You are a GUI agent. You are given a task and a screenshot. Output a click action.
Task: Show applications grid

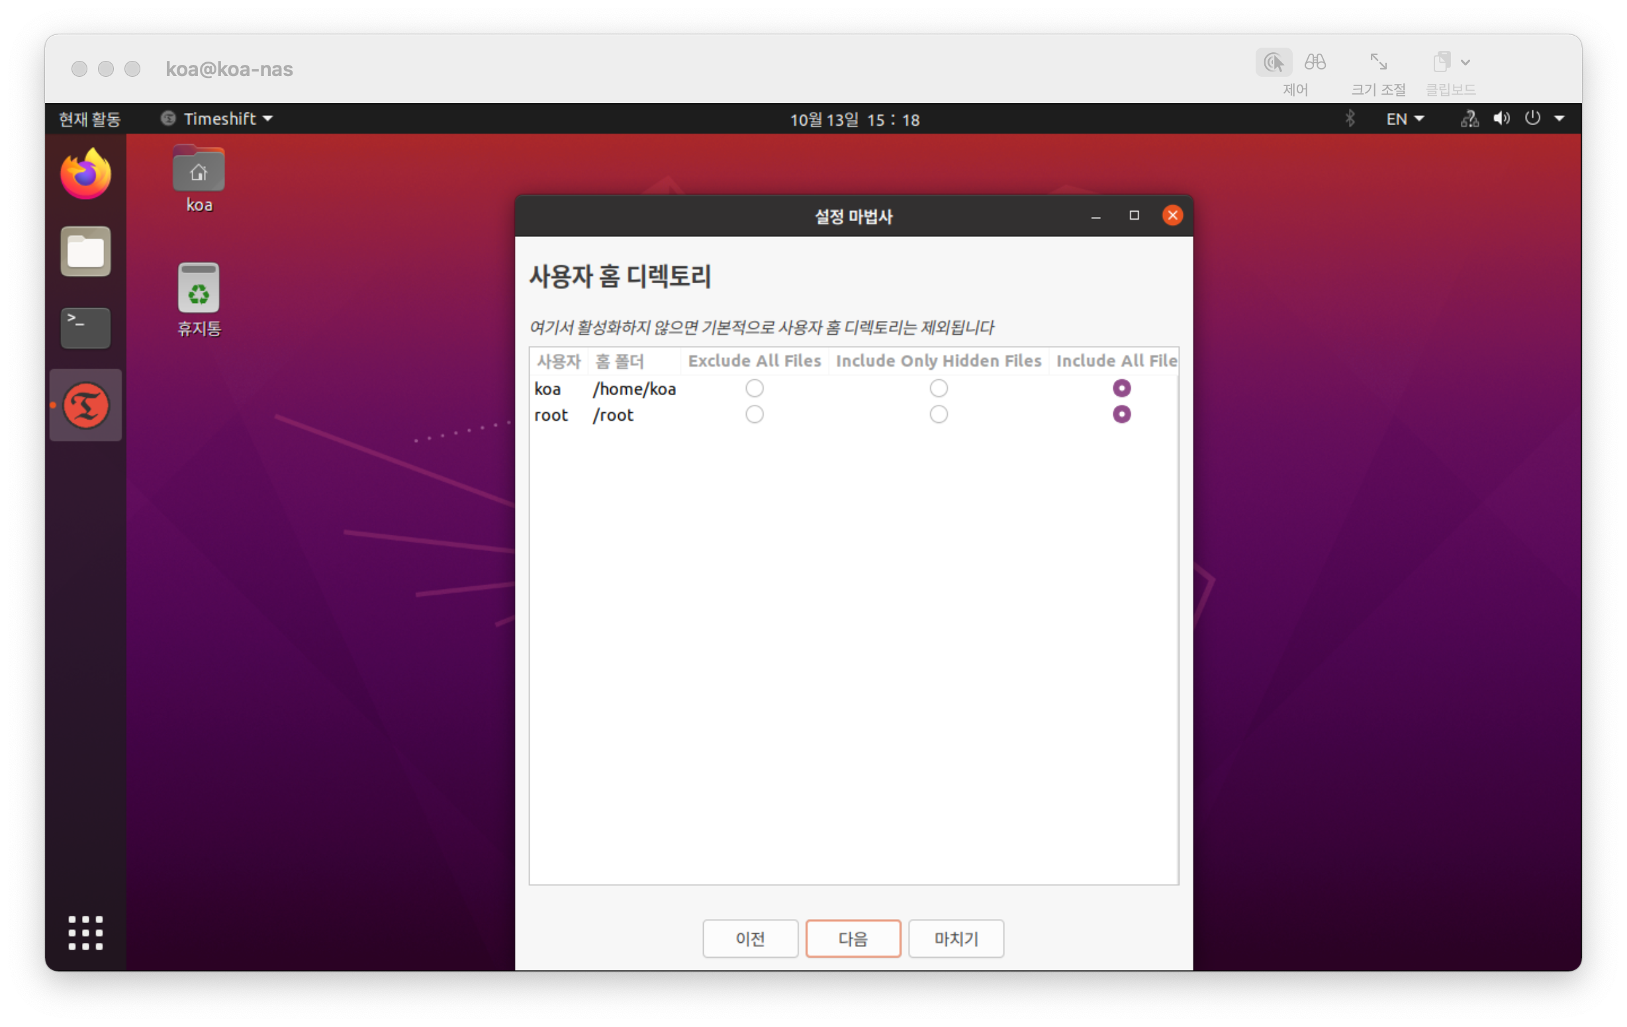coord(85,932)
